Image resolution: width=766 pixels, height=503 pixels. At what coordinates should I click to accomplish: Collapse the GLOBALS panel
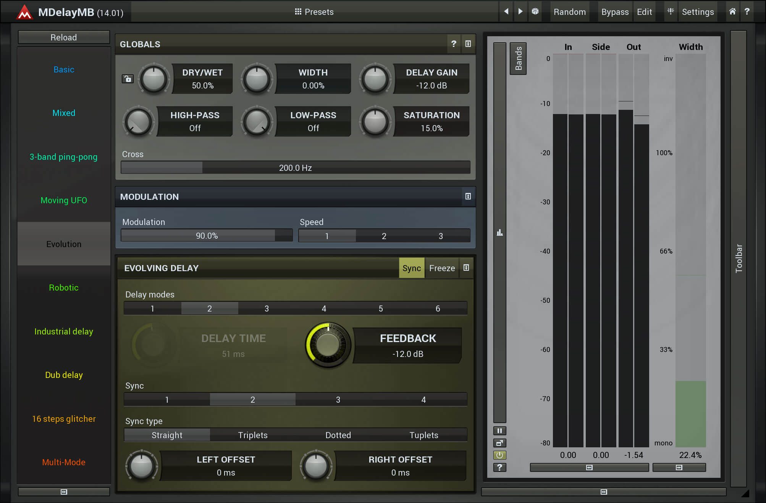pos(468,44)
